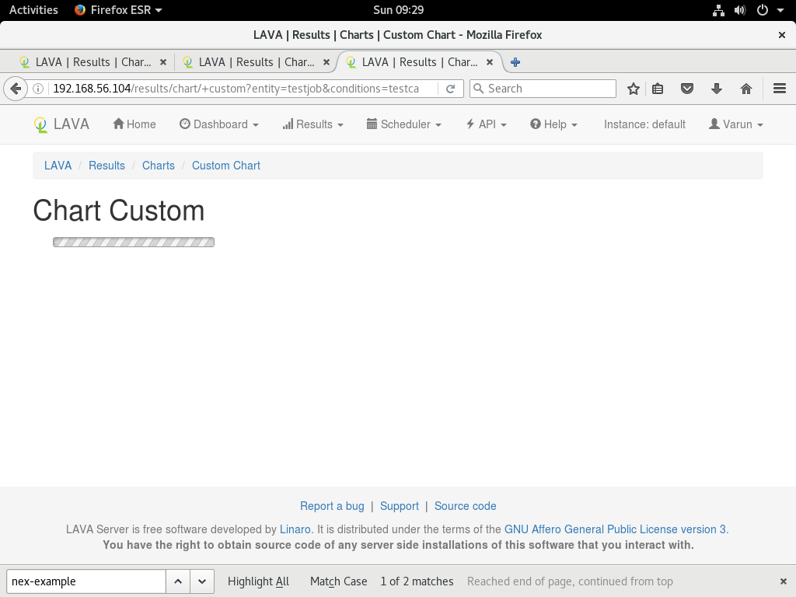Expand the Scheduler dropdown menu
Screen dimensions: 796x597
coord(403,124)
